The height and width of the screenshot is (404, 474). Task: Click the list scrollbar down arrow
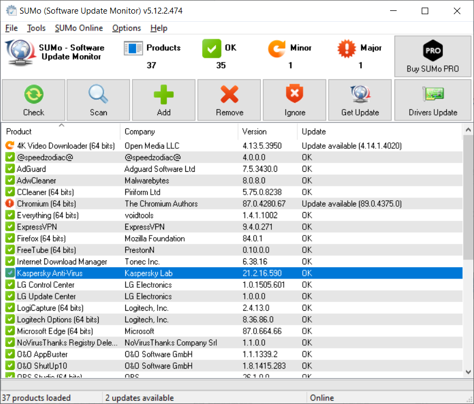468,372
